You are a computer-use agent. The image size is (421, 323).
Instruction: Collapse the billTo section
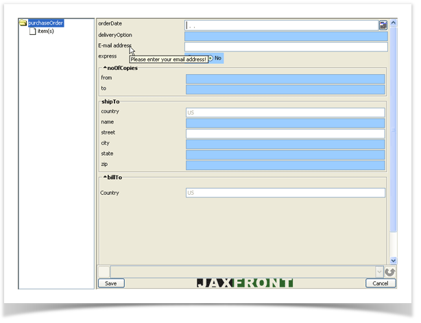105,176
